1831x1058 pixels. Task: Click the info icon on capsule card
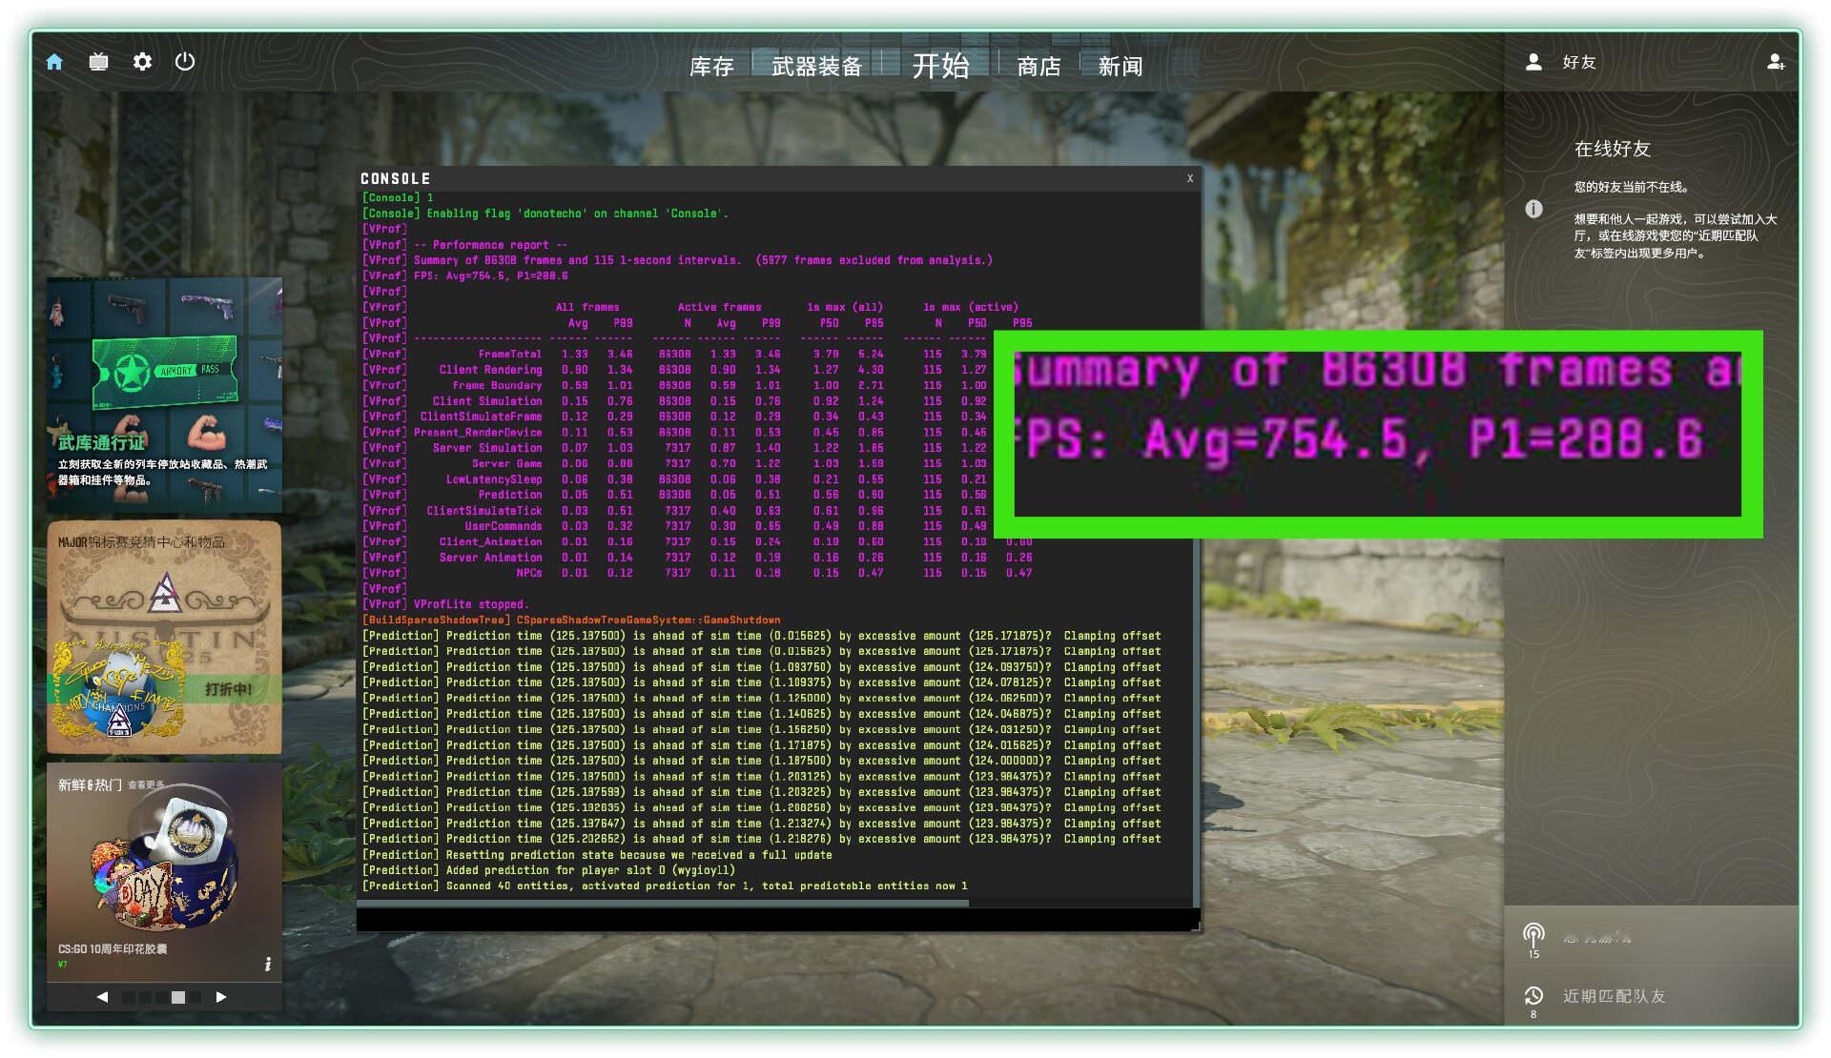[x=267, y=965]
